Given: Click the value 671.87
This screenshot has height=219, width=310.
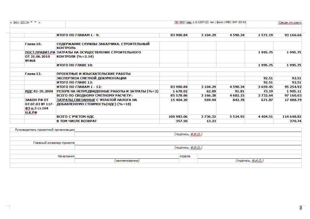Looking at the screenshot, I should coord(267,100).
